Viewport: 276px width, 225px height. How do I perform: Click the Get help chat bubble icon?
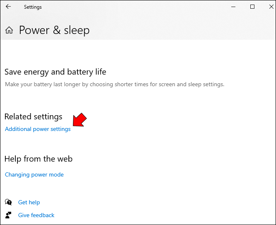[8, 202]
